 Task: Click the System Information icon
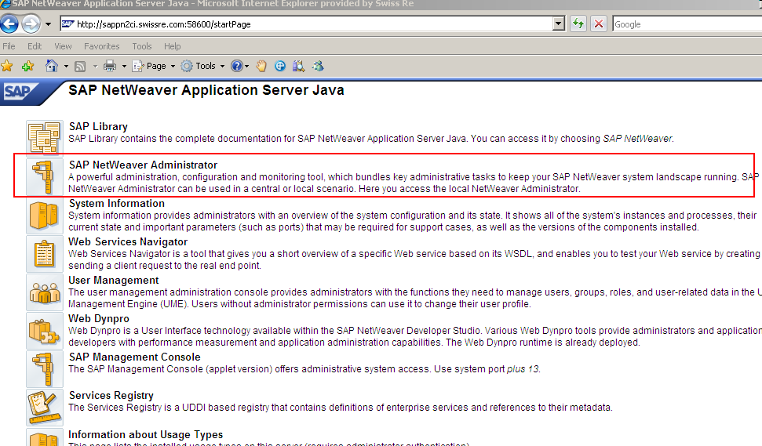pos(44,216)
